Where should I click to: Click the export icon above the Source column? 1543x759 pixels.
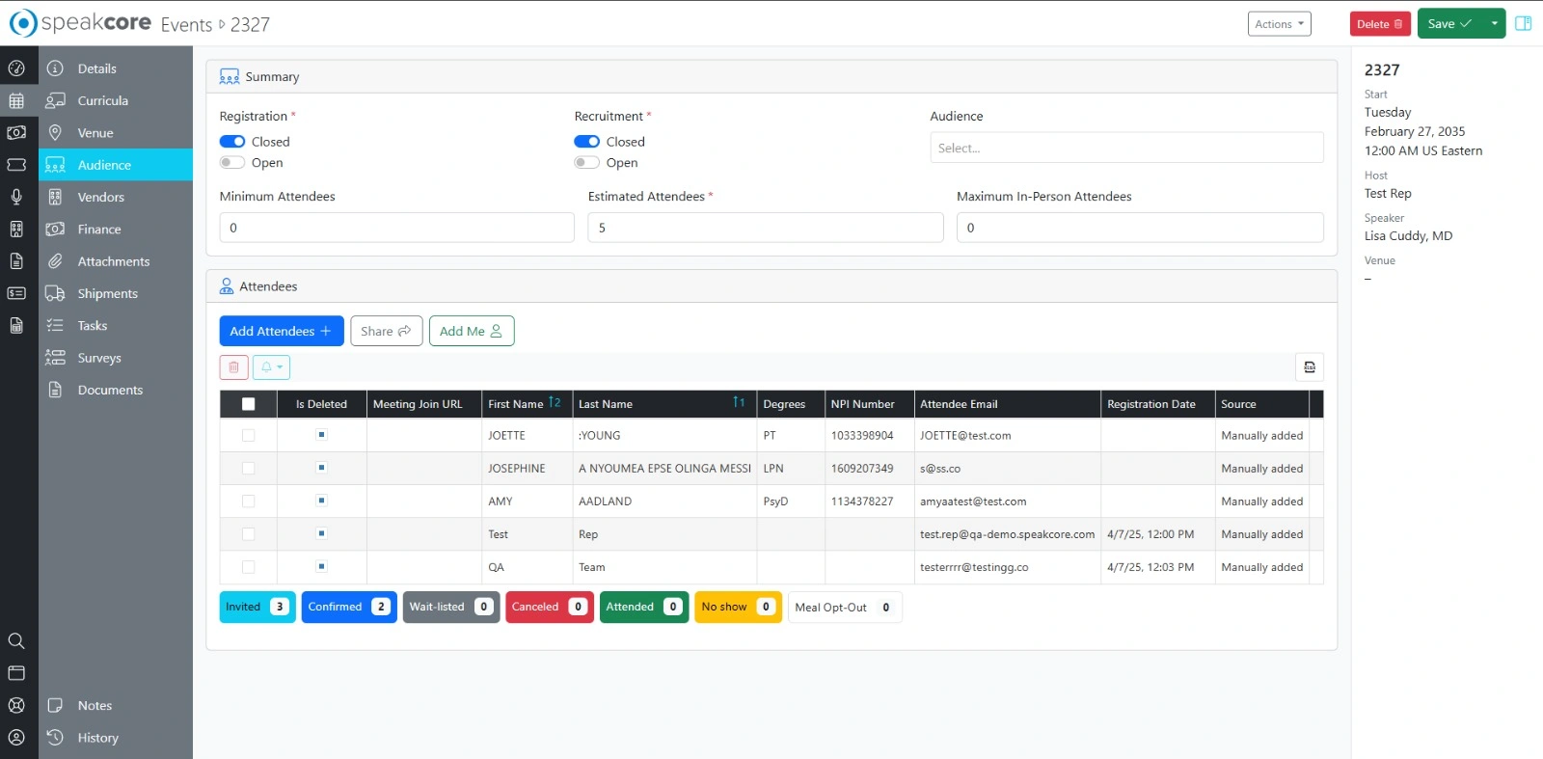click(1309, 367)
